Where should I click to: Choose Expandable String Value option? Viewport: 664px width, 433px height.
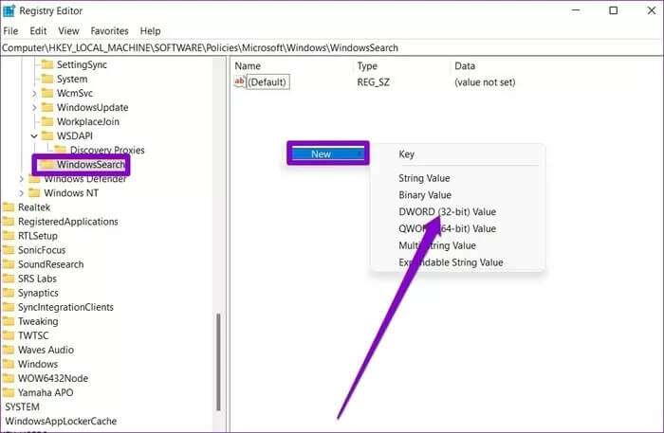(x=451, y=262)
